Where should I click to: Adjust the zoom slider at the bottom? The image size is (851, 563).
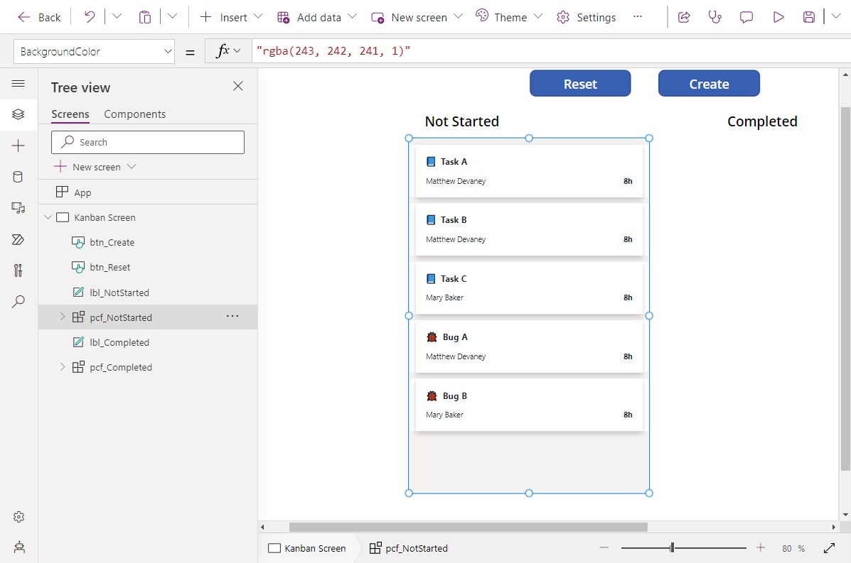click(671, 547)
